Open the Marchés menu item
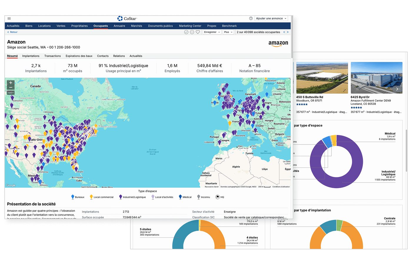 pos(137,26)
